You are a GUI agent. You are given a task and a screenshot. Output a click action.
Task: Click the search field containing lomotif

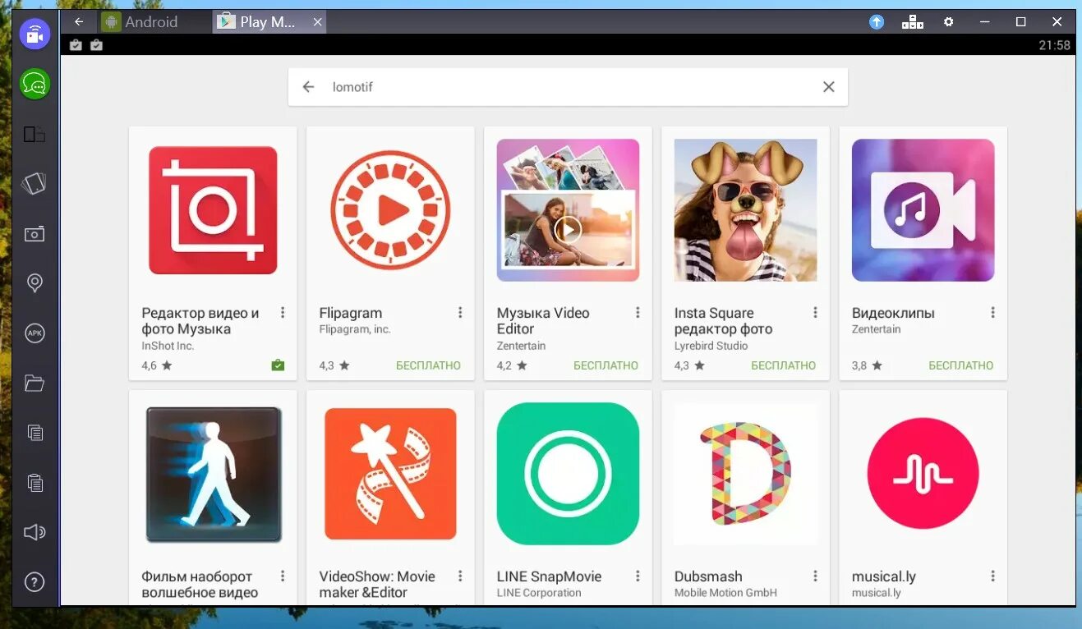coord(569,87)
